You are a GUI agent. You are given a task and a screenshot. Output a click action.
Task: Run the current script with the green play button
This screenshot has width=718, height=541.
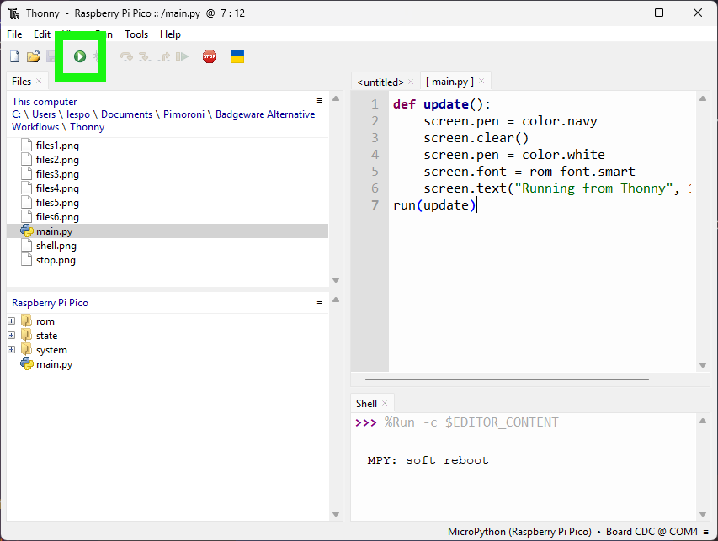pyautogui.click(x=80, y=56)
